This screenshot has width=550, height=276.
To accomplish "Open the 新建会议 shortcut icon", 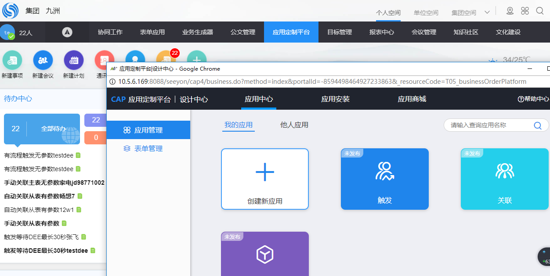I will coord(43,61).
